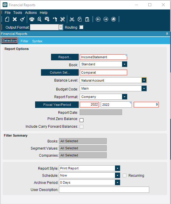Click the New document toolbar icon
The image size is (171, 204).
7,19
